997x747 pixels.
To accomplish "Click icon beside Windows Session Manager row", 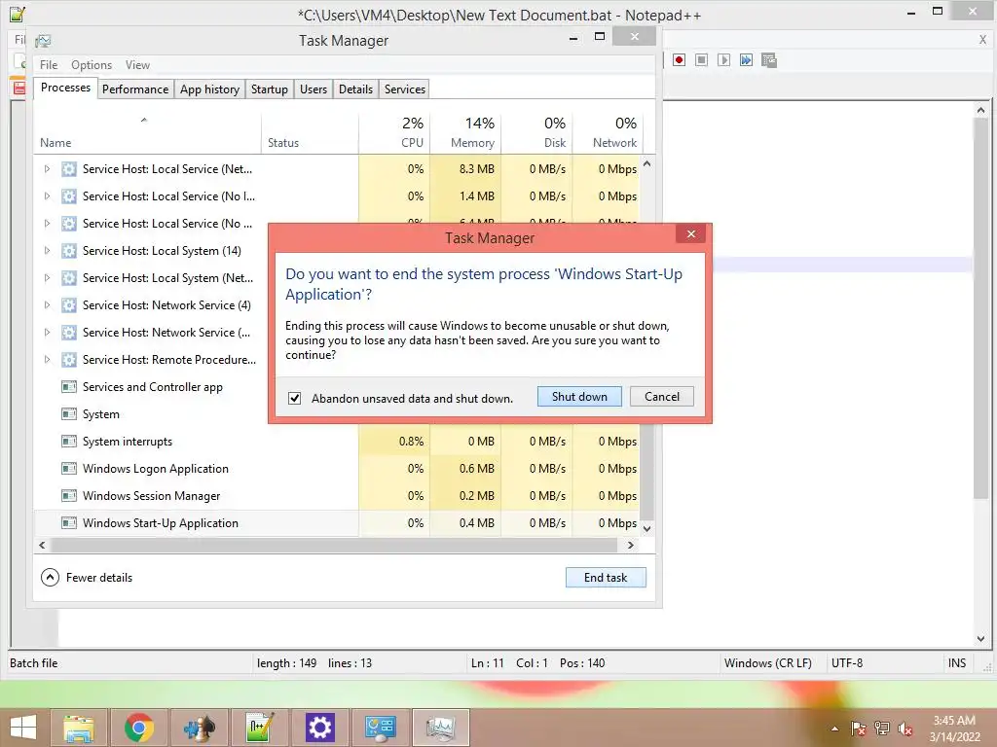I will coord(69,495).
